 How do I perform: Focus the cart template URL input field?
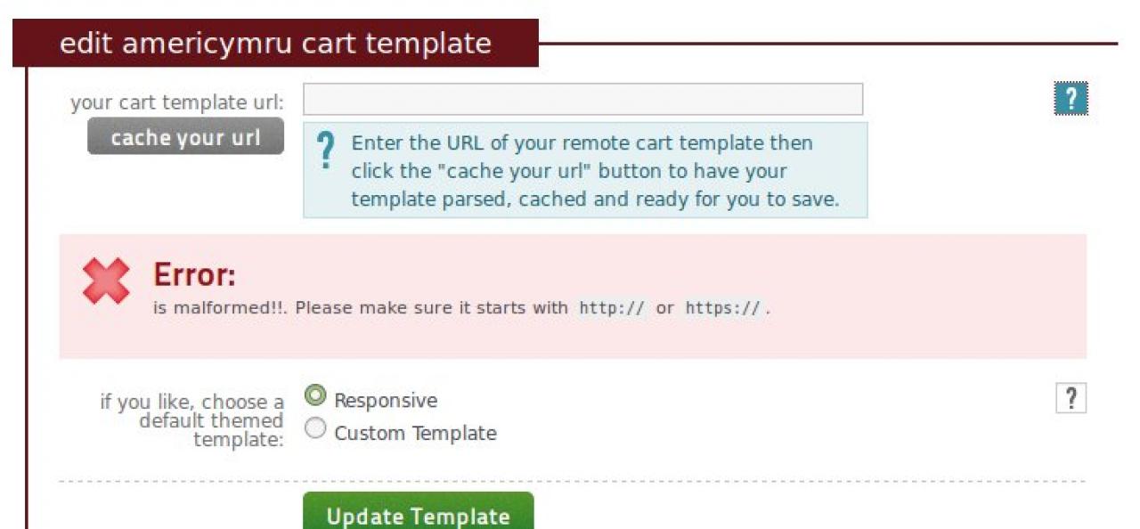point(582,99)
